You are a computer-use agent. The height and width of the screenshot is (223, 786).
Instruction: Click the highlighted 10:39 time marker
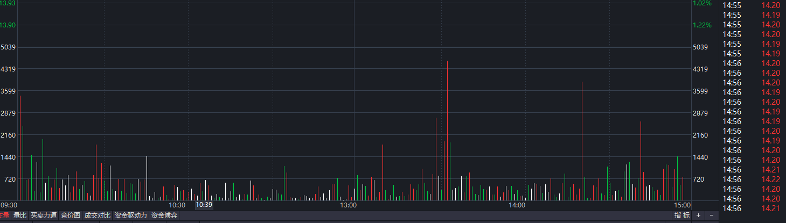pyautogui.click(x=204, y=205)
